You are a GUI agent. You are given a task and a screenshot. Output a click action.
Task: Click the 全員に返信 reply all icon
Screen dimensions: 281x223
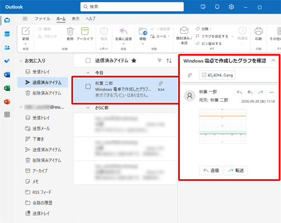pos(124,31)
